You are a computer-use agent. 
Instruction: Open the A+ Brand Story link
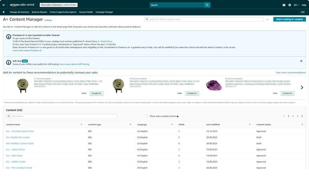pos(105,41)
